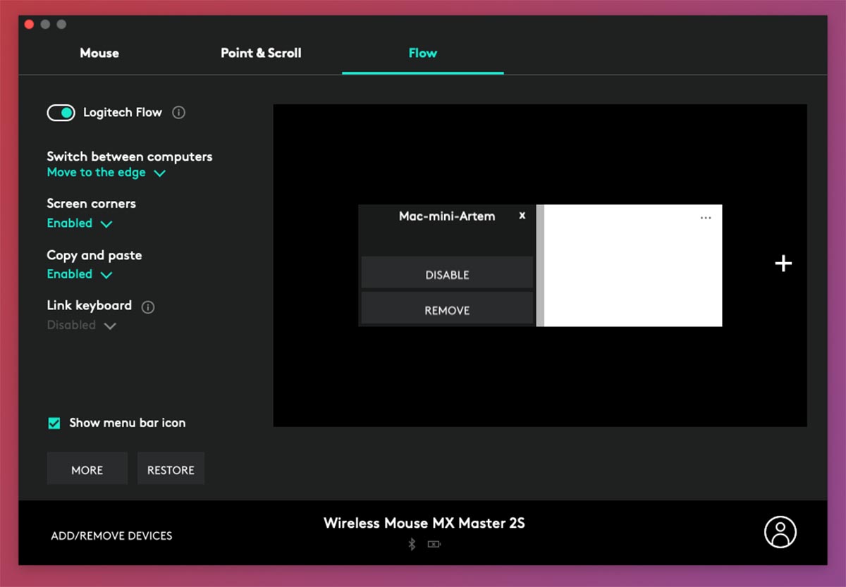Uncheck Show menu bar icon checkbox
This screenshot has height=587, width=846.
point(54,423)
